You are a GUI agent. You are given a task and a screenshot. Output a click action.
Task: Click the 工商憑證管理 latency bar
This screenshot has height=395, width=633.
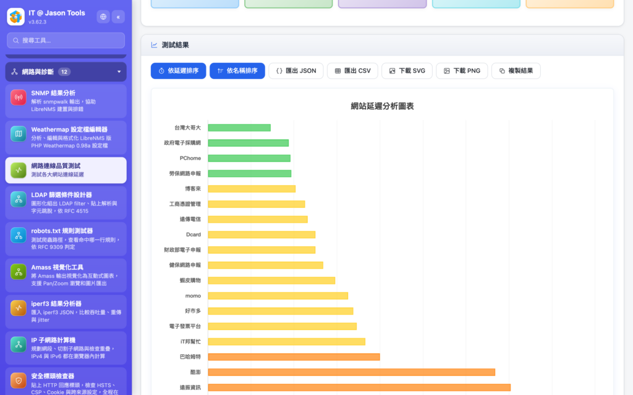pos(257,204)
